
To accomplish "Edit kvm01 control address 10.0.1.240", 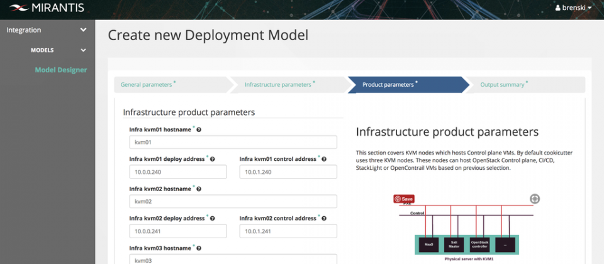I will [288, 172].
